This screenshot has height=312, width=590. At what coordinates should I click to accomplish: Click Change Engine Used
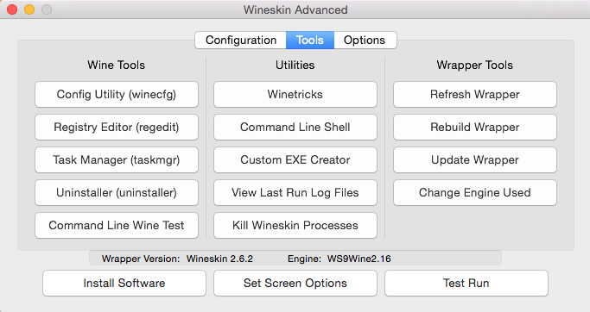[475, 192]
